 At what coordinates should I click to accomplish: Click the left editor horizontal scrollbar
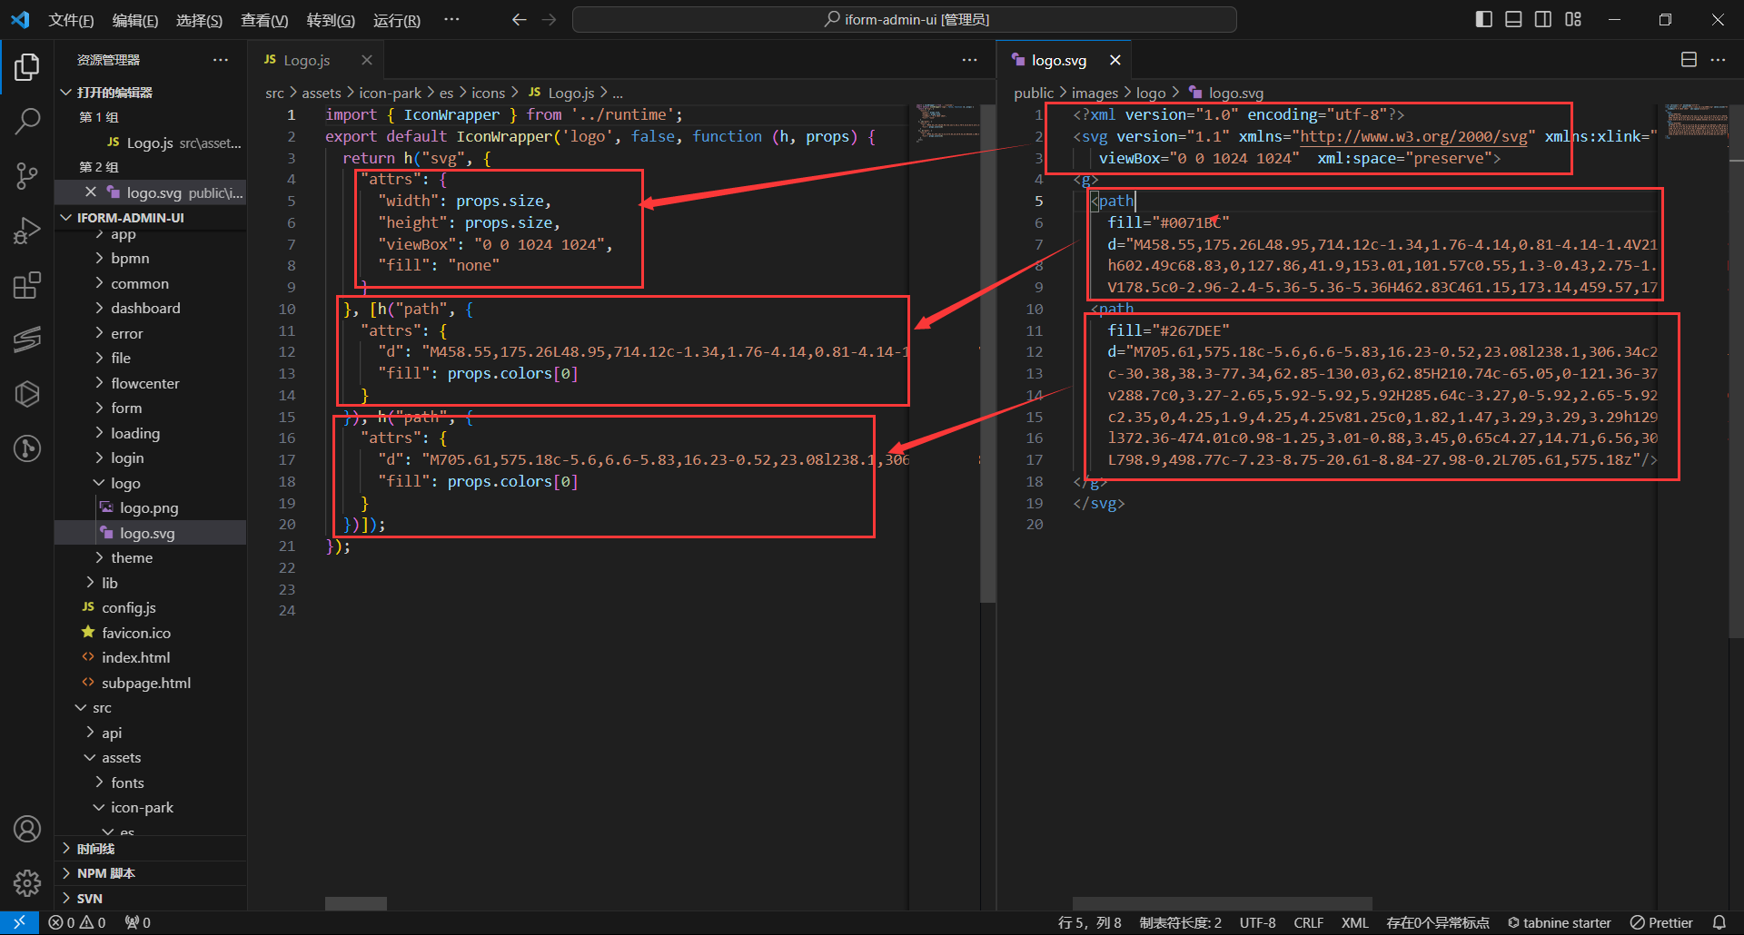[356, 903]
